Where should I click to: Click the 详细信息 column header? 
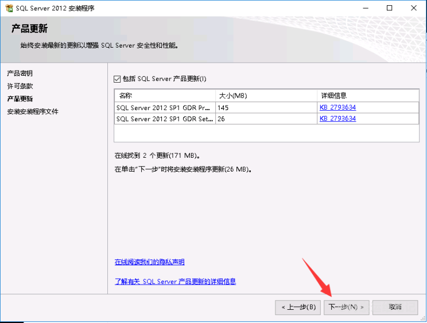[367, 95]
